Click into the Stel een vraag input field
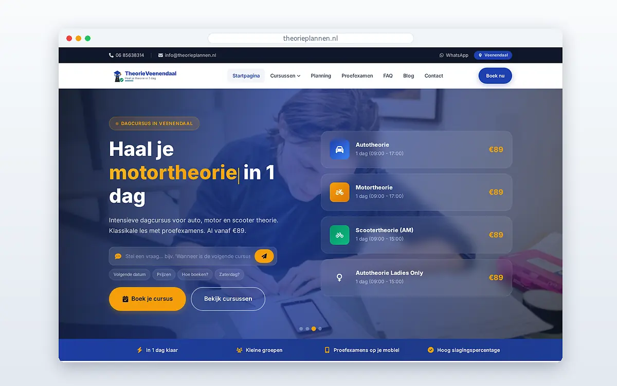Screen dimensions: 617x386 (x=188, y=256)
